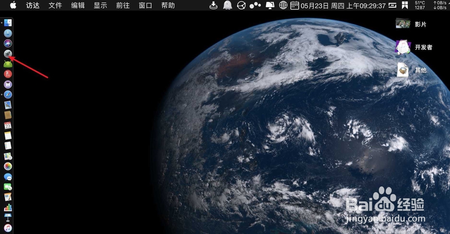Open the Mail stamp icon in Dock
Viewport: 450px width, 234px height.
[x=8, y=105]
